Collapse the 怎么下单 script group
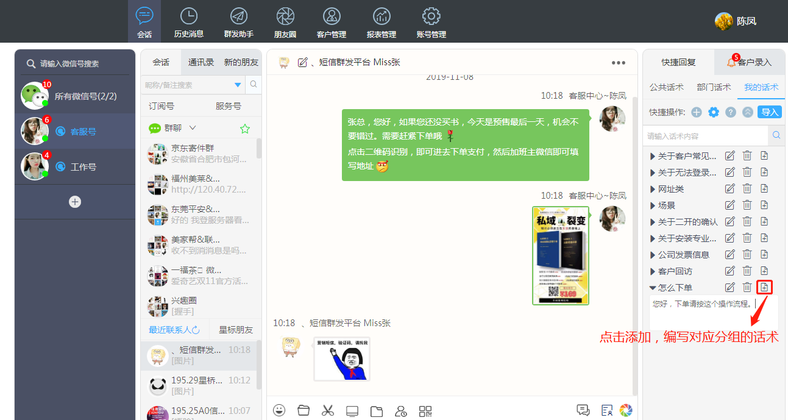The height and width of the screenshot is (420, 788). 653,288
